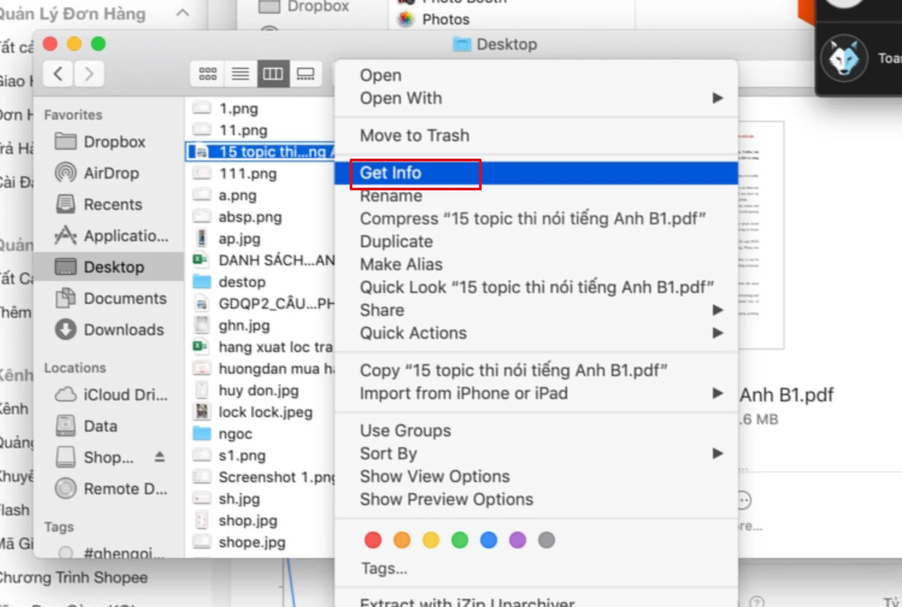Click the PDF preview thumbnail
Viewport: 902px width, 607px height.
761,235
